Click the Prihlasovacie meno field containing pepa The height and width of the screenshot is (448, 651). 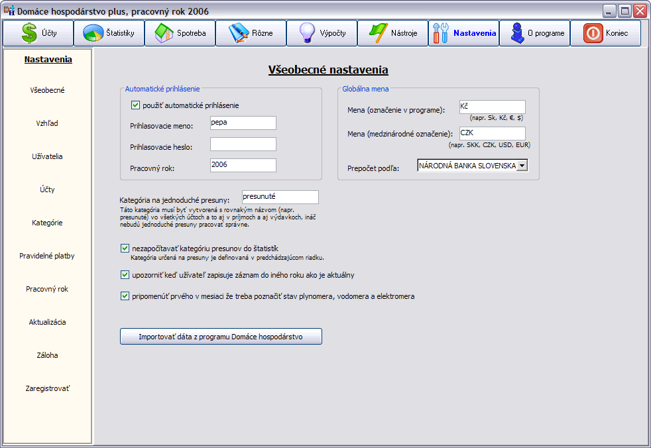[x=243, y=123]
